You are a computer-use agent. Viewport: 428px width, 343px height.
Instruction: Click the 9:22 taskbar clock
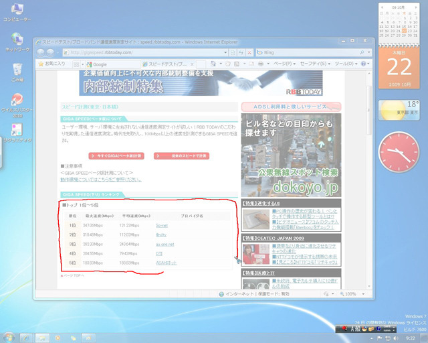point(410,338)
